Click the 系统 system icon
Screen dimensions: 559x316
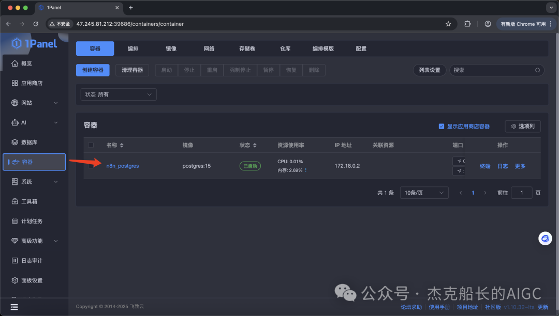(14, 182)
